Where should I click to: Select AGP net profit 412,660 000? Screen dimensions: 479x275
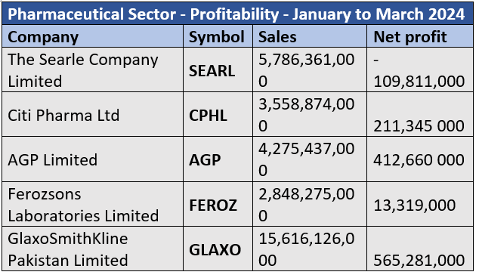420,159
